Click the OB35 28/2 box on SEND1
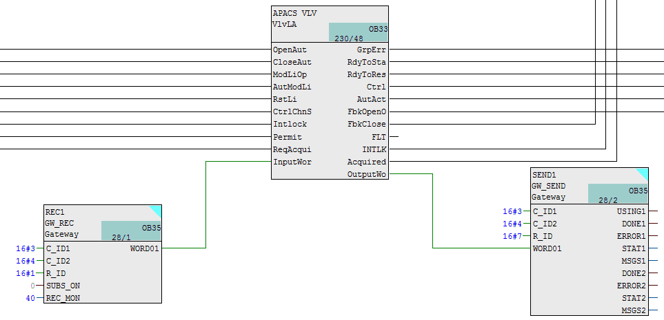Screen dimensions: 664x320 [618, 193]
